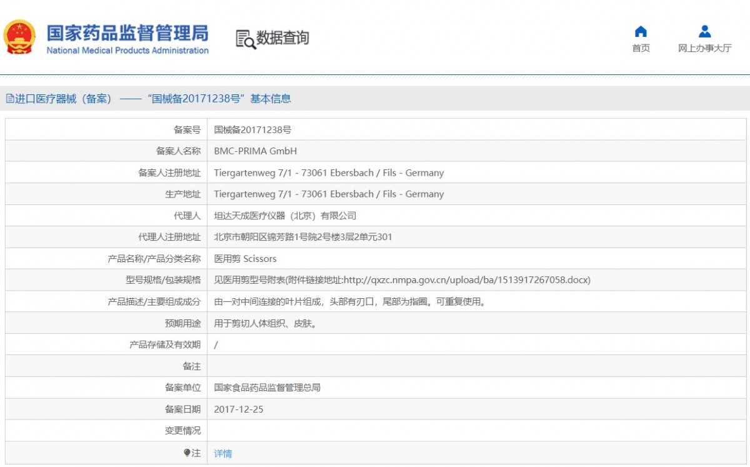Select 北京市朝阳区锦芳路1号院 address value
Viewport: 750px width, 467px height.
[x=303, y=237]
